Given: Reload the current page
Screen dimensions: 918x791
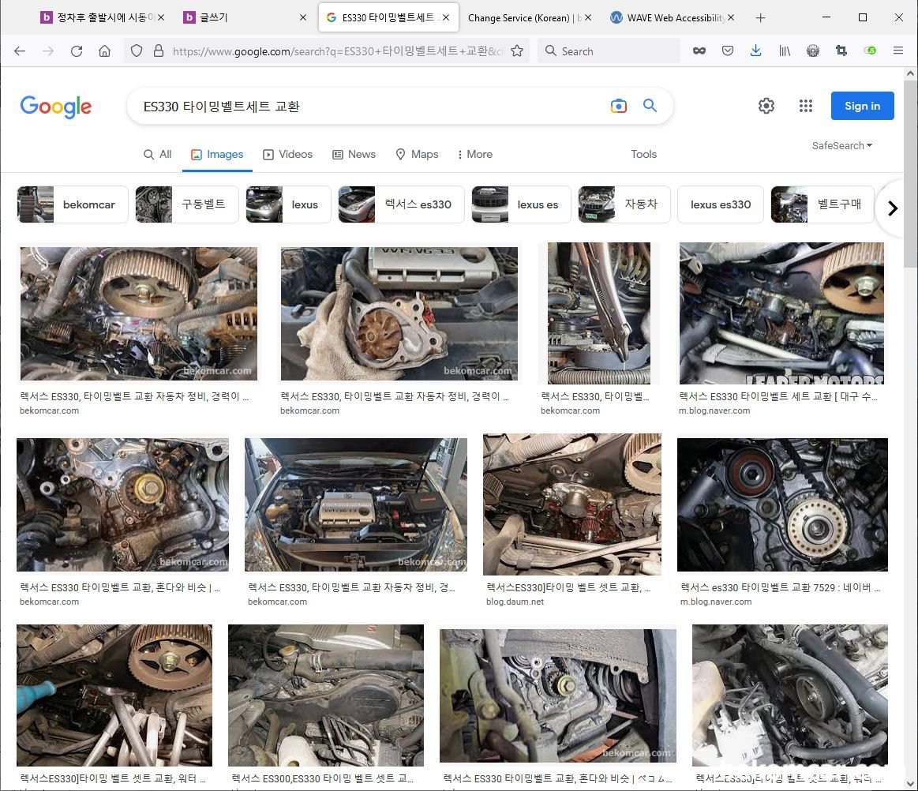Looking at the screenshot, I should [77, 51].
